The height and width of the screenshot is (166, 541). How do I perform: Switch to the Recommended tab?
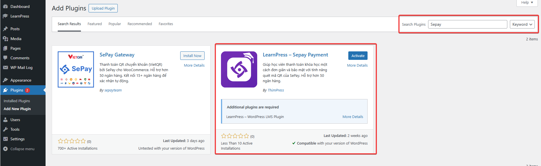140,24
